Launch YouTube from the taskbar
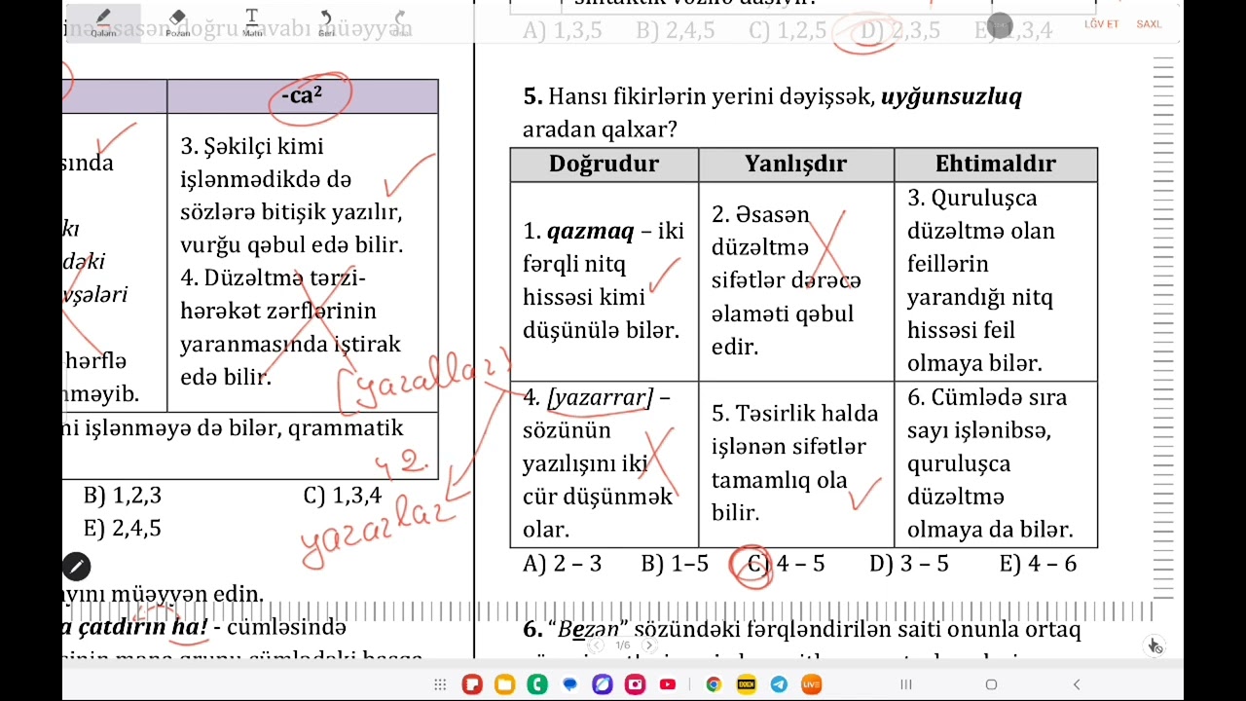Viewport: 1246px width, 701px height. [x=668, y=684]
